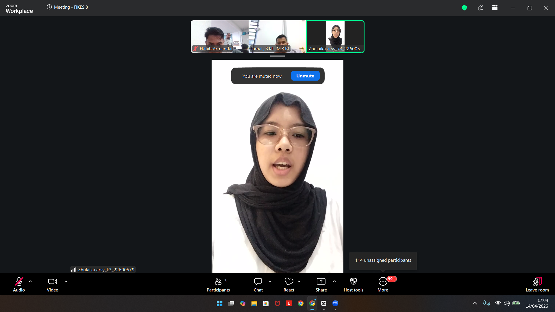The height and width of the screenshot is (312, 555).
Task: Expand video settings arrow
Action: tap(66, 281)
